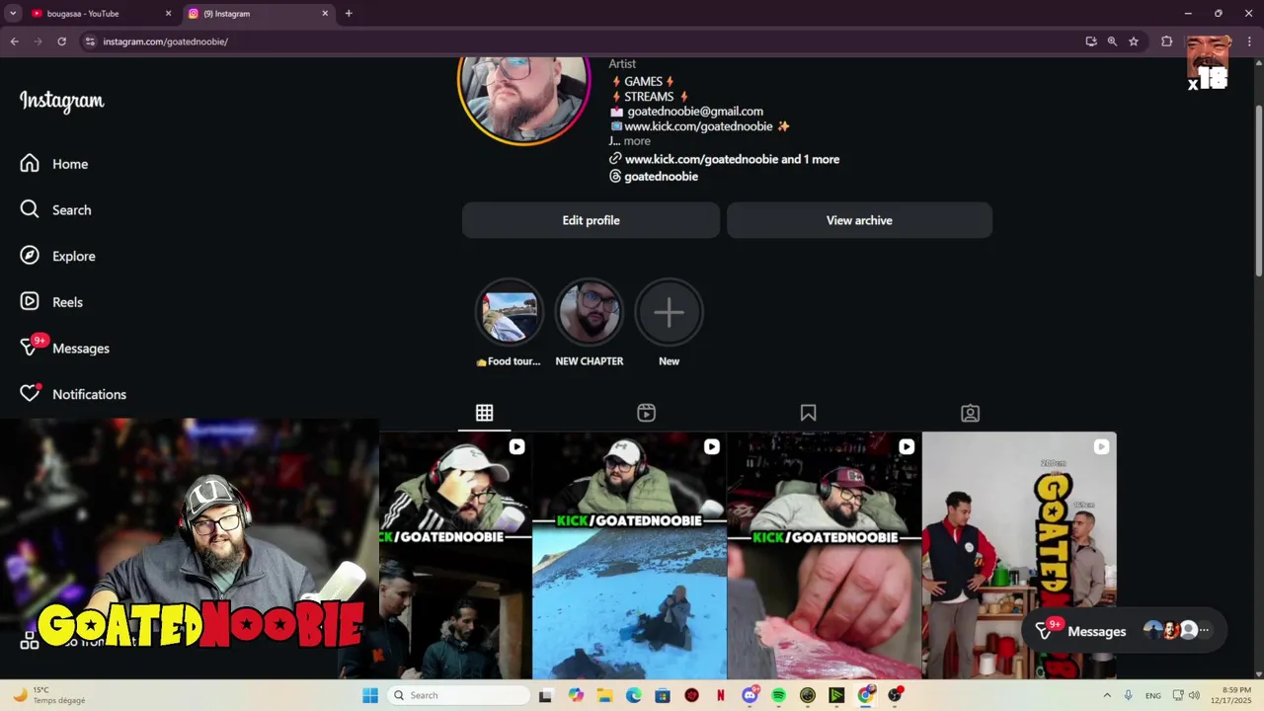
Task: Open Messages icon with 9+ badge in sidebar
Action: (30, 348)
